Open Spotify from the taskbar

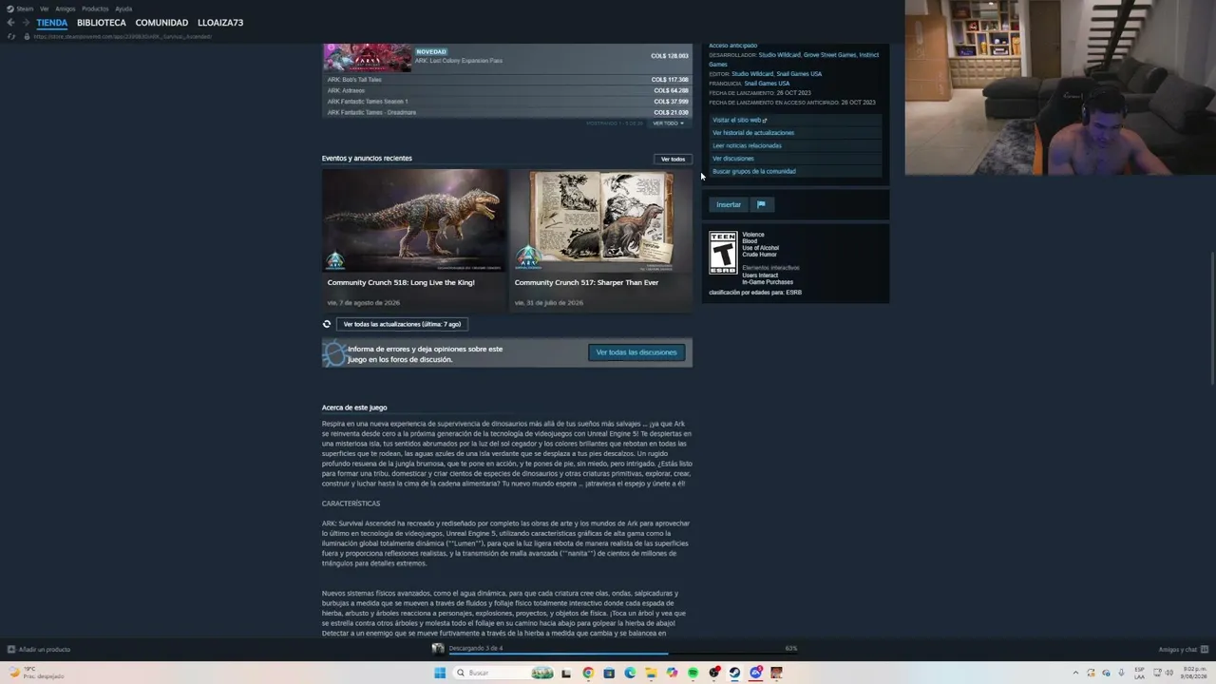693,673
